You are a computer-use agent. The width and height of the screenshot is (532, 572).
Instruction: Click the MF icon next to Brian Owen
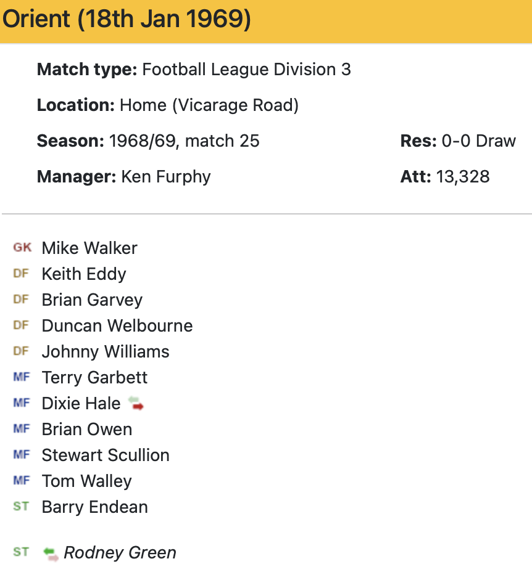[21, 429]
